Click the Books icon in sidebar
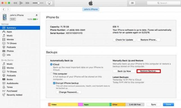 click(x=4, y=79)
